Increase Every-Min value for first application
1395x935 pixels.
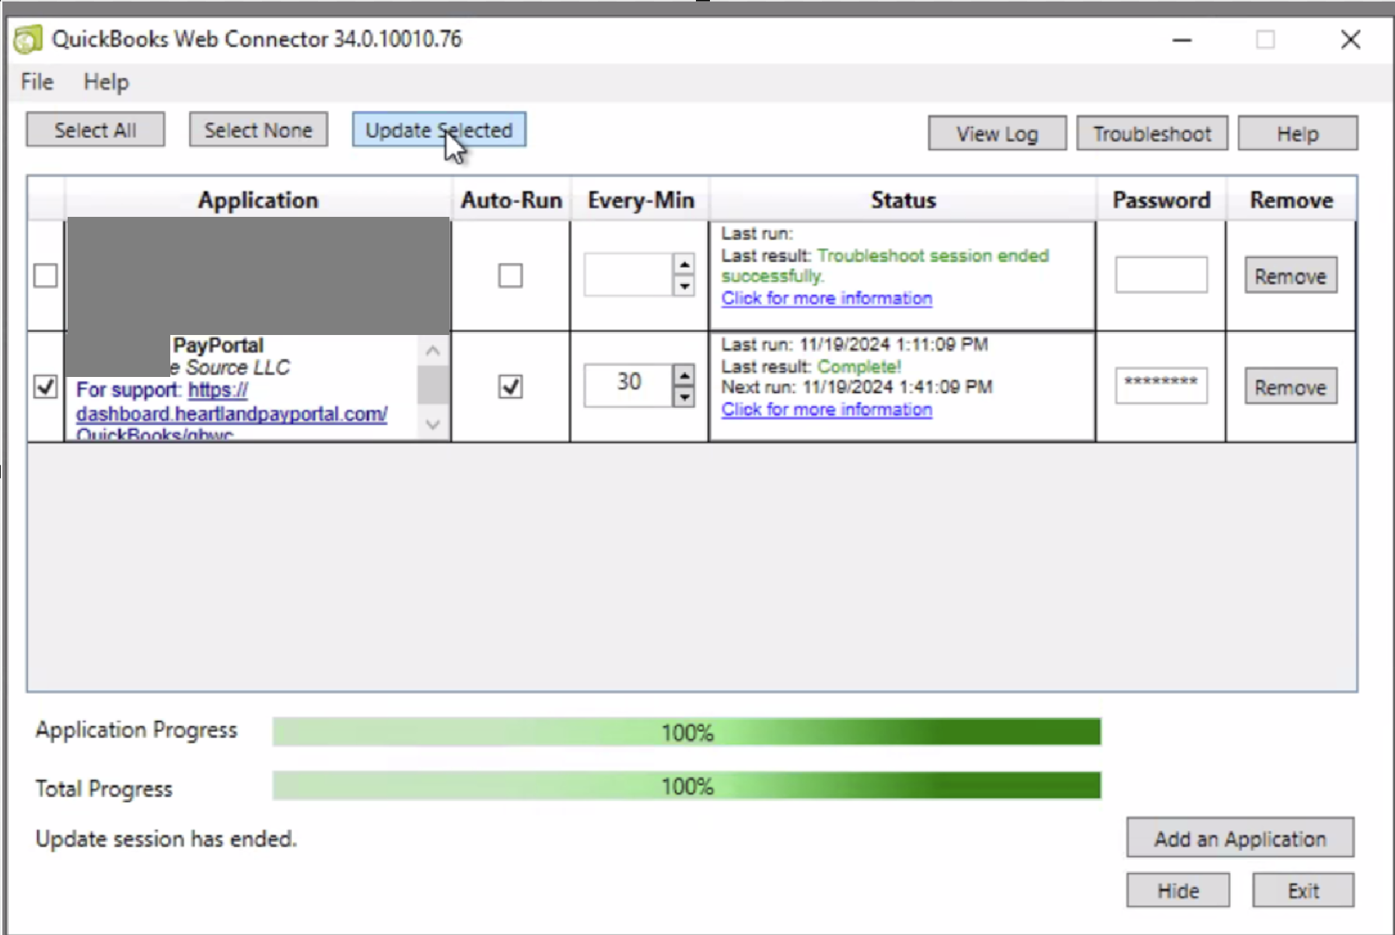684,265
